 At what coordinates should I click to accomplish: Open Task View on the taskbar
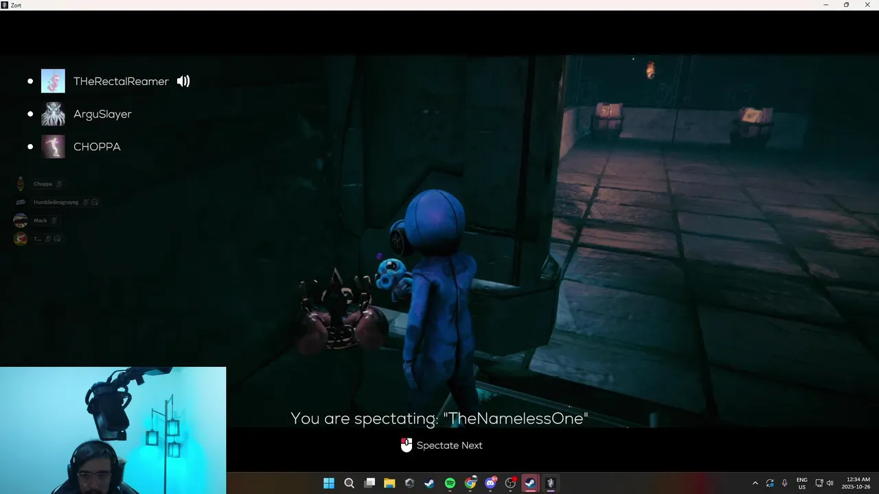pos(369,483)
